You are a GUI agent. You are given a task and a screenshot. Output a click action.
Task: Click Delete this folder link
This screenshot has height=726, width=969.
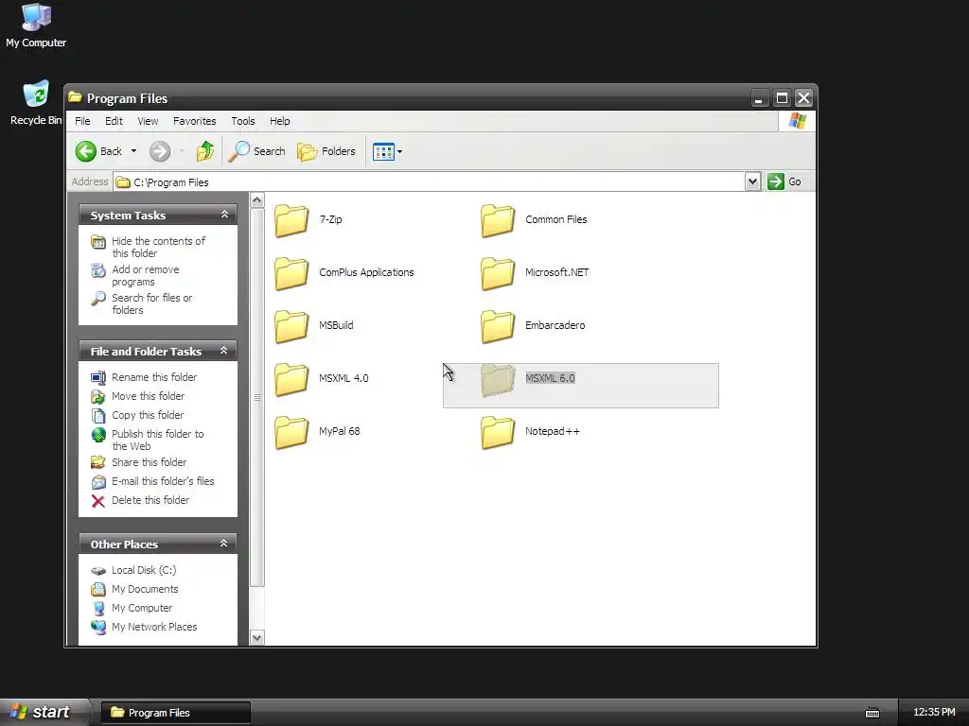(150, 500)
